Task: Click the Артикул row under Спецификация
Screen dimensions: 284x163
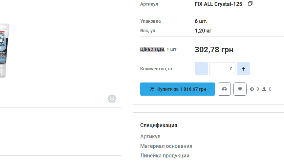Action: tap(150, 136)
